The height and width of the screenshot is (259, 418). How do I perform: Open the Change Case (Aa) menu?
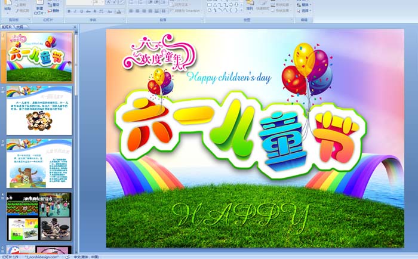(x=109, y=11)
